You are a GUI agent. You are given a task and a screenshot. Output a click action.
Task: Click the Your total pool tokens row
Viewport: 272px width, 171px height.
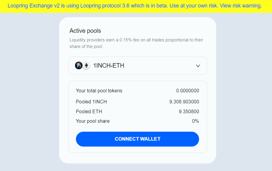137,91
